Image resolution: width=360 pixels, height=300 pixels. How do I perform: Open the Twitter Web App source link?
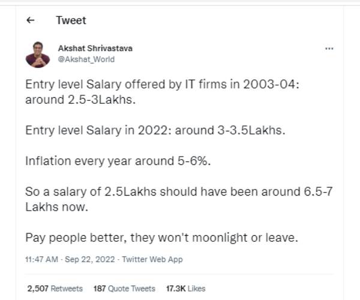coord(152,260)
